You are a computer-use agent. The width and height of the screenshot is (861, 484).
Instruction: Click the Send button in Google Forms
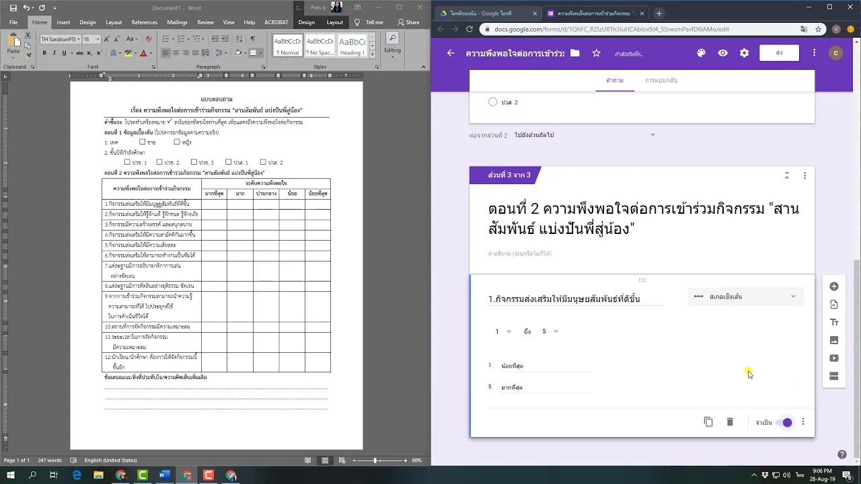pos(778,53)
